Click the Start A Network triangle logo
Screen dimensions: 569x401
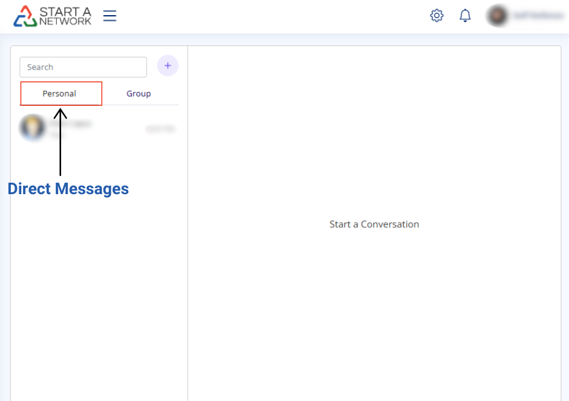25,16
